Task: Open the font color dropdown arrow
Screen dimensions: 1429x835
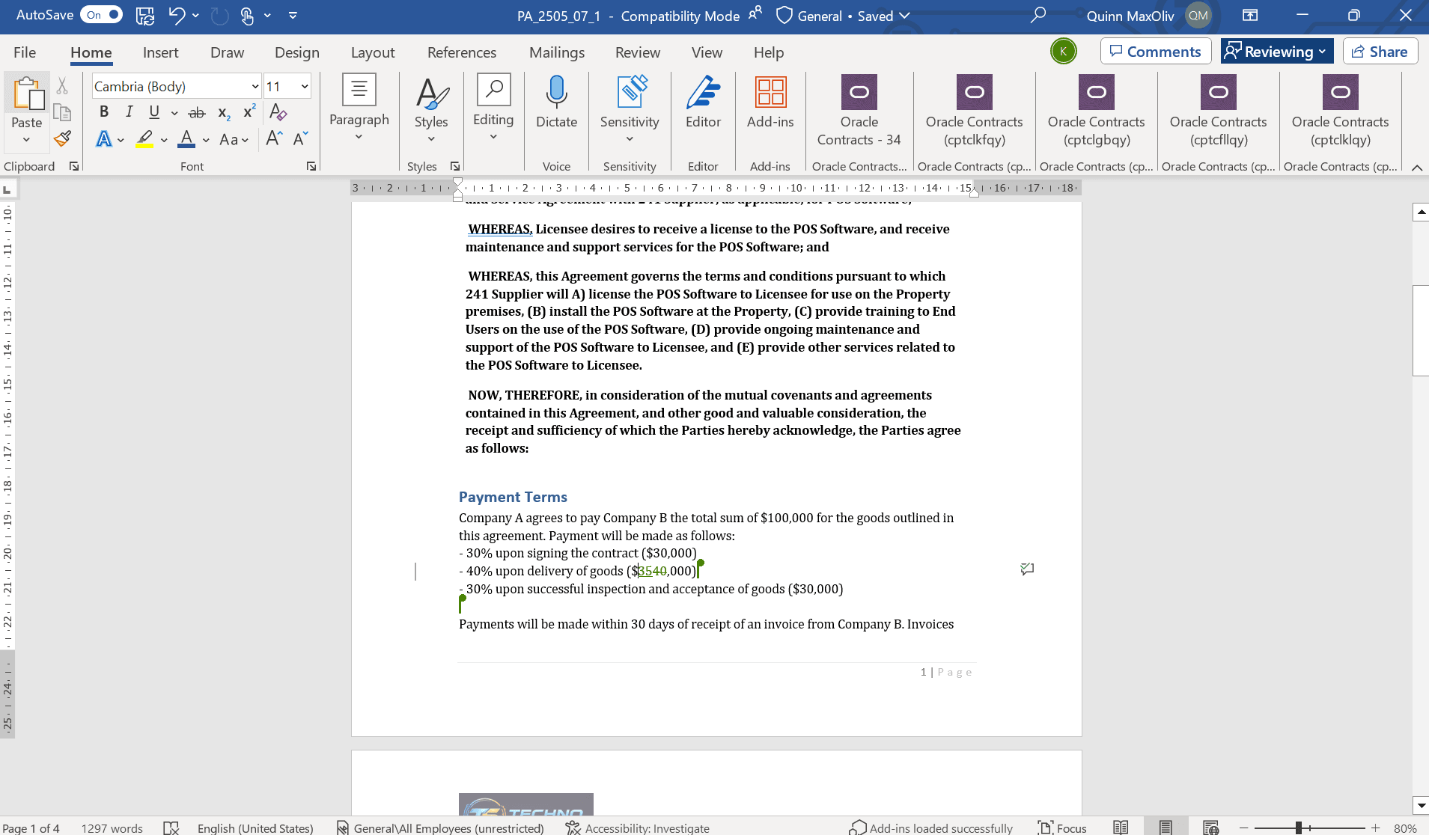Action: 206,140
